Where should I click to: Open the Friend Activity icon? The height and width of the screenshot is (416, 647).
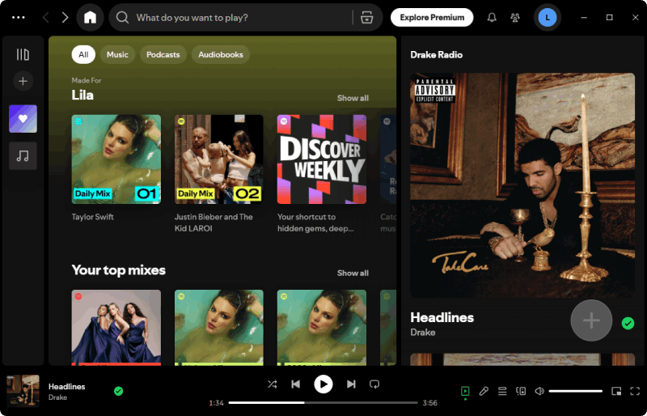coord(515,17)
